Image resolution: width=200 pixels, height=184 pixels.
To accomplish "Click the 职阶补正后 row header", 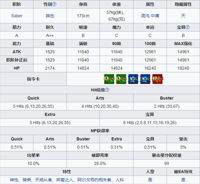I will [17, 60].
